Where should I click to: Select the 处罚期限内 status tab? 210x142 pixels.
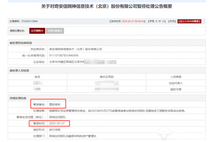click(37, 31)
